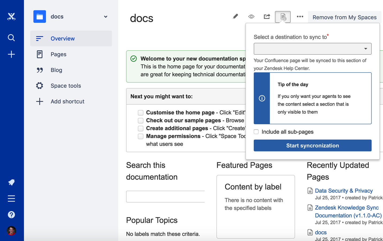Click the create plus icon in blue sidebar
Screen dimensions: 383x241
(11, 54)
